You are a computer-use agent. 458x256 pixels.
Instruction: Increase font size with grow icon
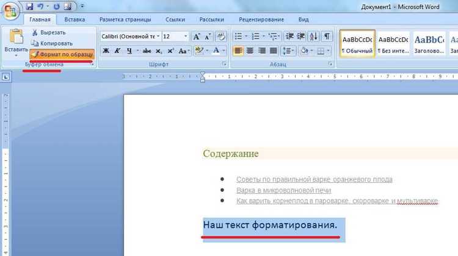coord(196,37)
